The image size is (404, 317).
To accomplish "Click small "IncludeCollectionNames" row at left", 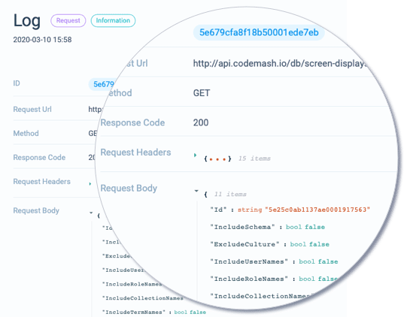I will pos(143,298).
